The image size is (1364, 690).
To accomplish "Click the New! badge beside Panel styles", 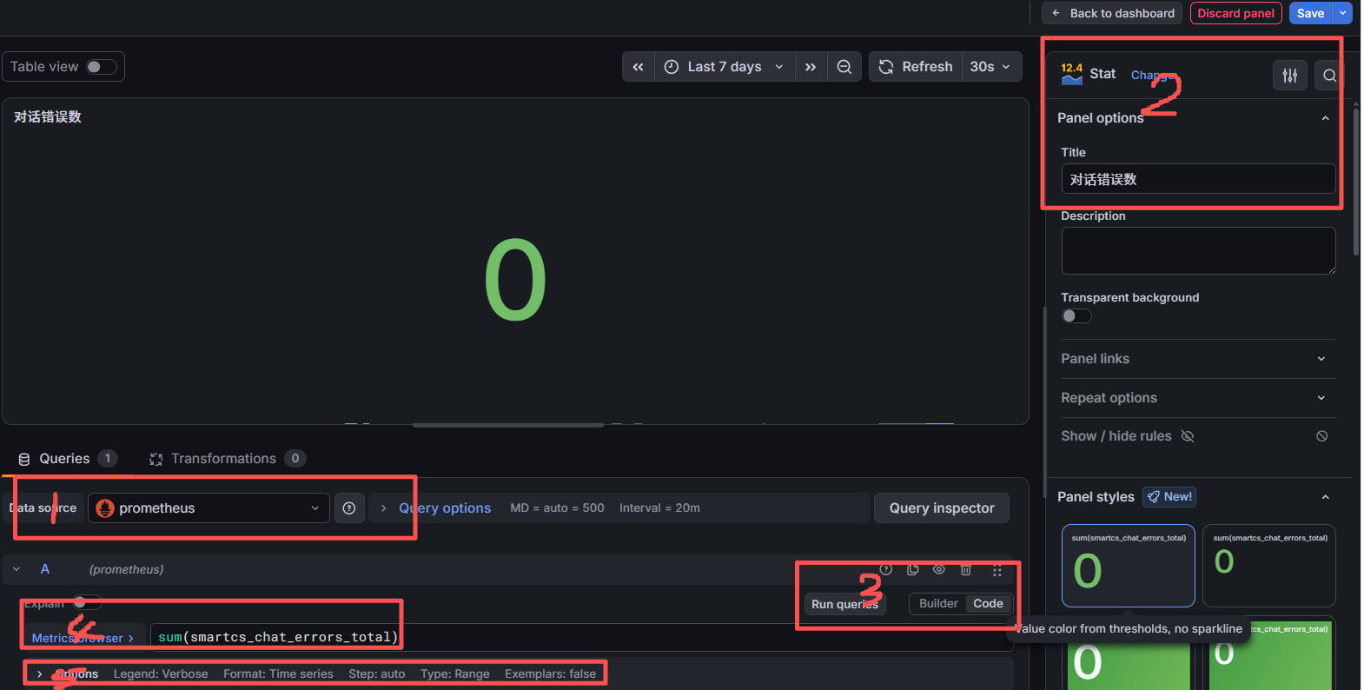I will pos(1169,497).
